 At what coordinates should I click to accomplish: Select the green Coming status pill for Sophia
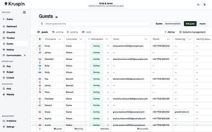(x=96, y=118)
